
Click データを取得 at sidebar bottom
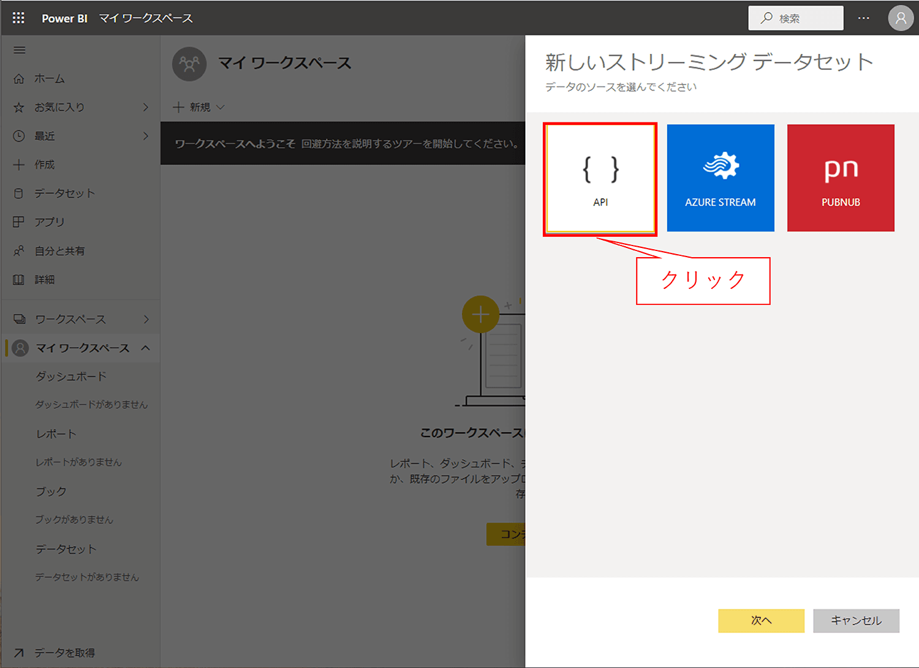64,653
